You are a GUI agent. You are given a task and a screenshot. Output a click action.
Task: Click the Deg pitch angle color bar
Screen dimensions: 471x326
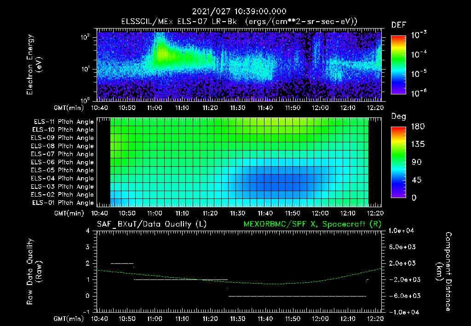click(398, 163)
